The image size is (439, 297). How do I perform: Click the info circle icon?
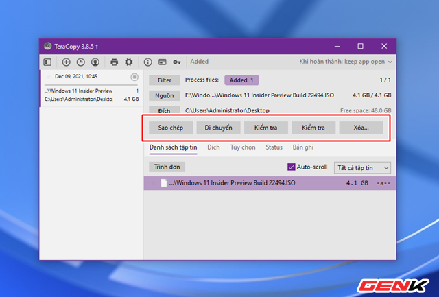click(148, 62)
